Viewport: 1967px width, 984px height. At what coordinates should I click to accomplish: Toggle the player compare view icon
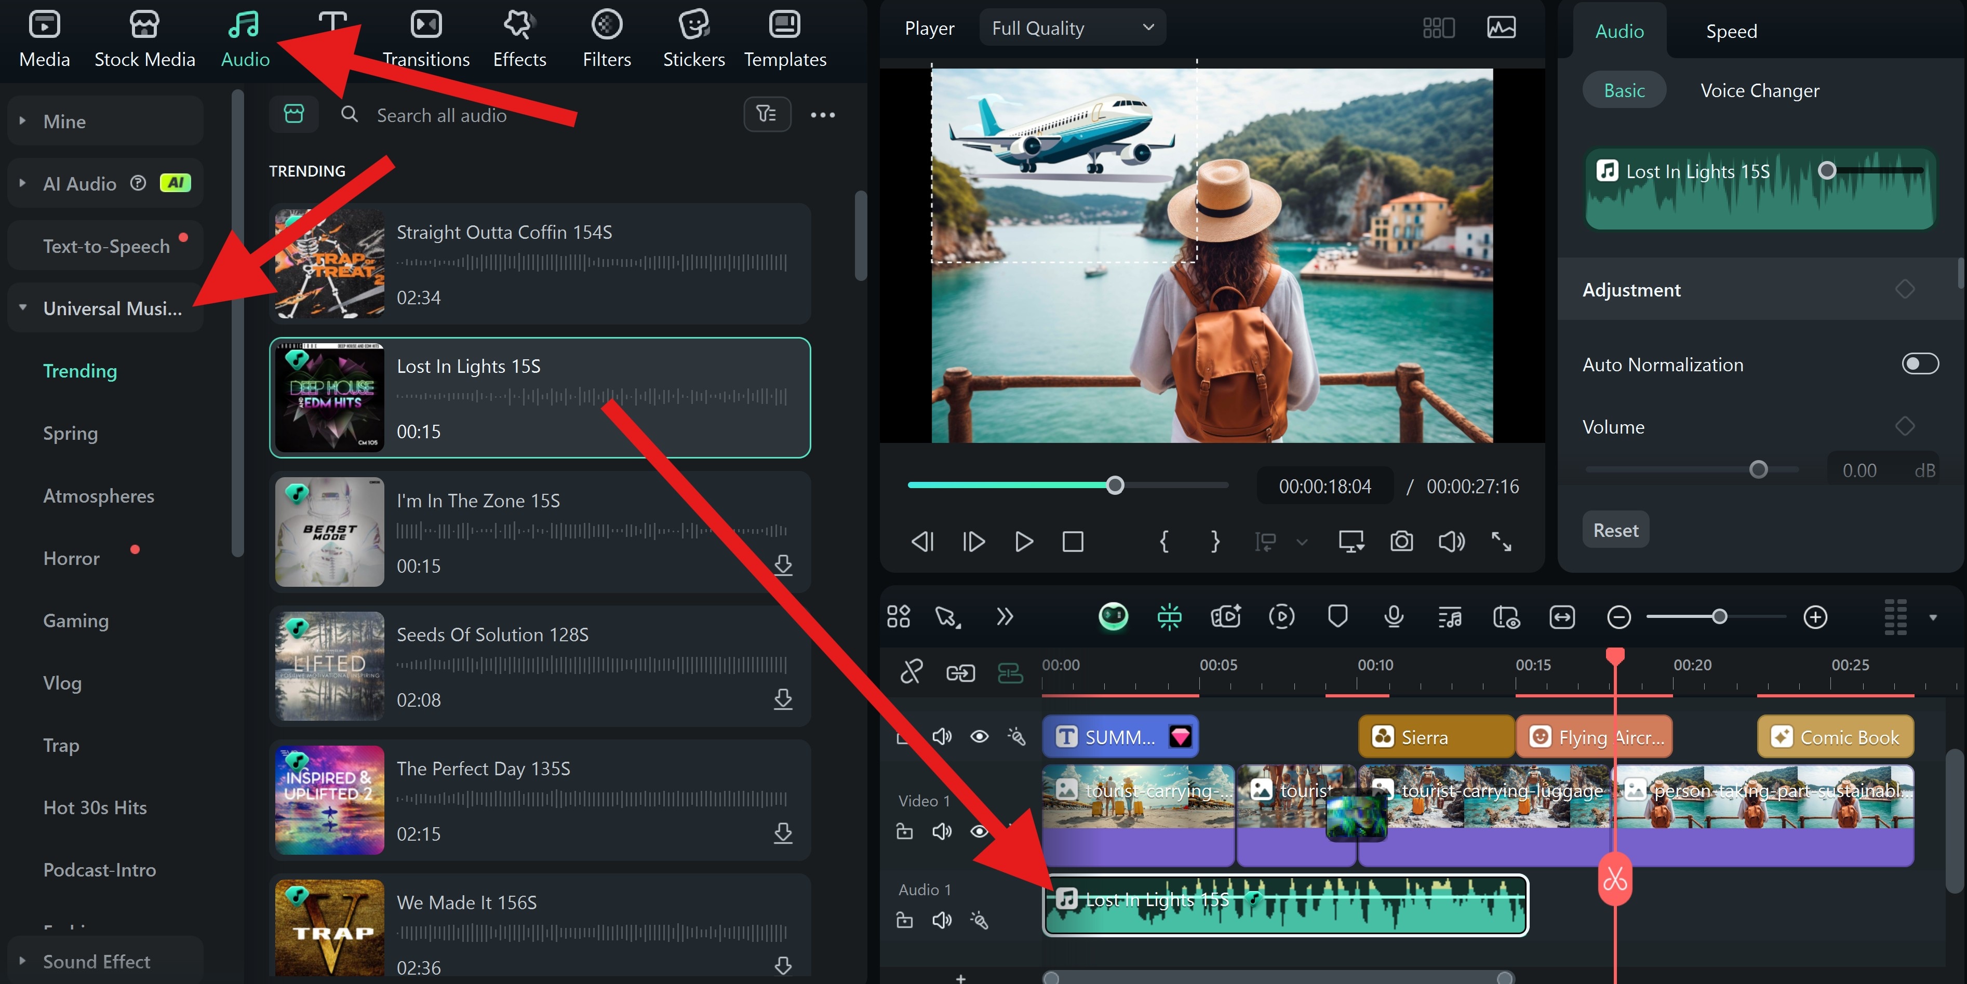[1439, 28]
